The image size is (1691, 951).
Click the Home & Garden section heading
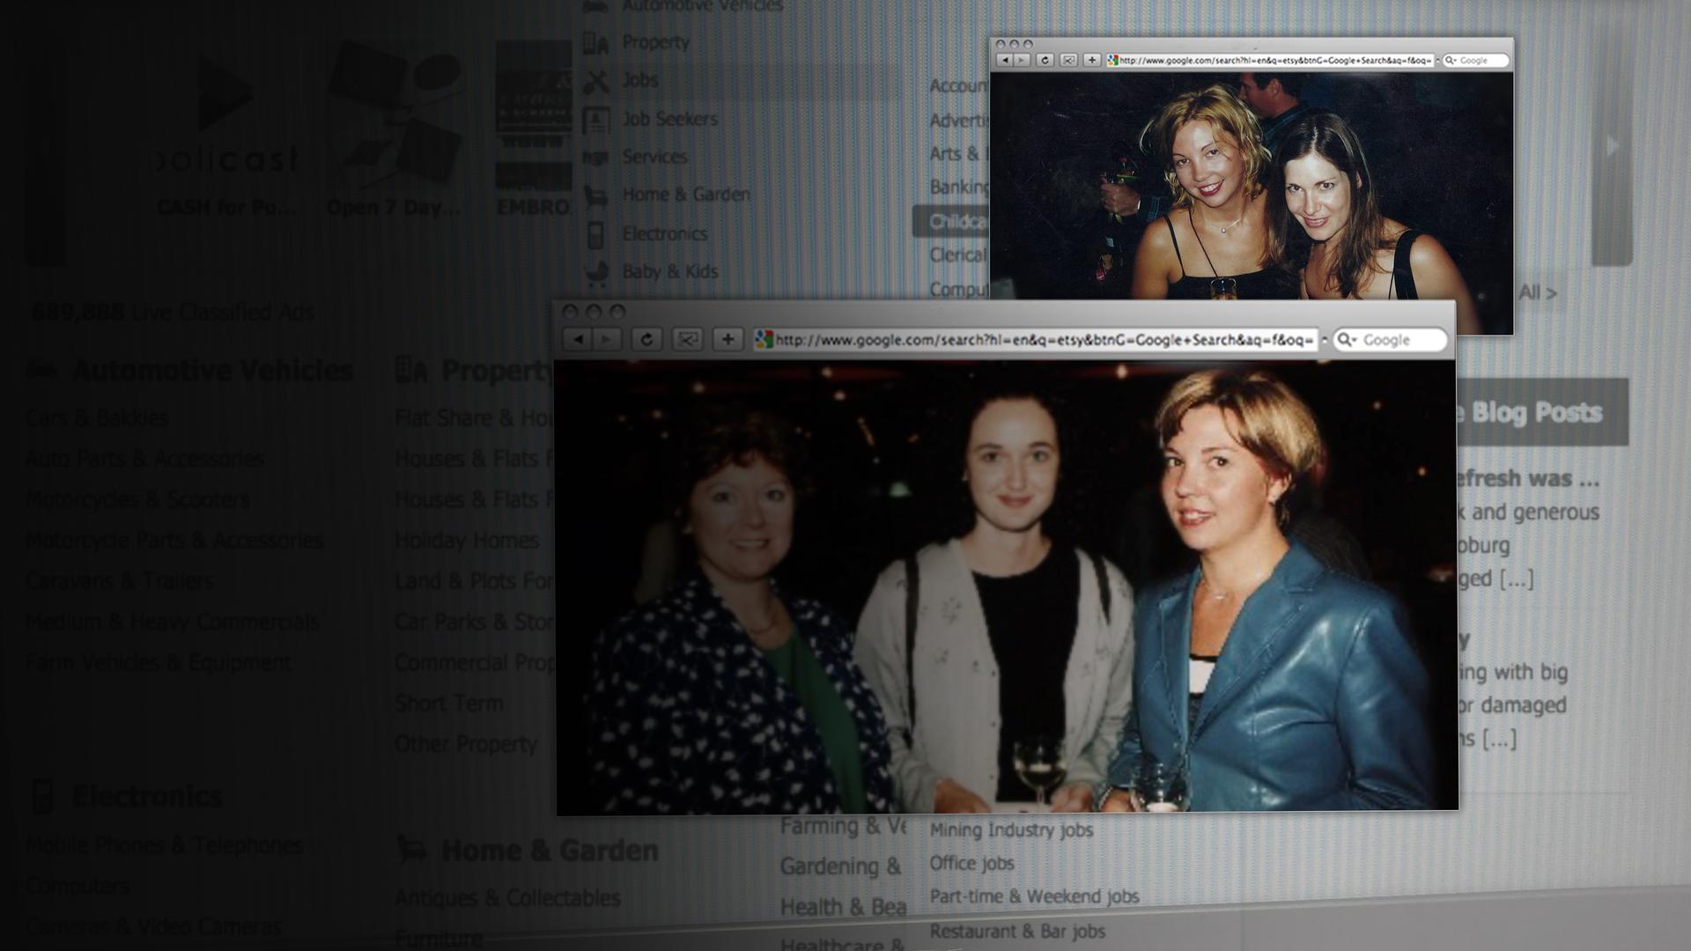tap(550, 850)
